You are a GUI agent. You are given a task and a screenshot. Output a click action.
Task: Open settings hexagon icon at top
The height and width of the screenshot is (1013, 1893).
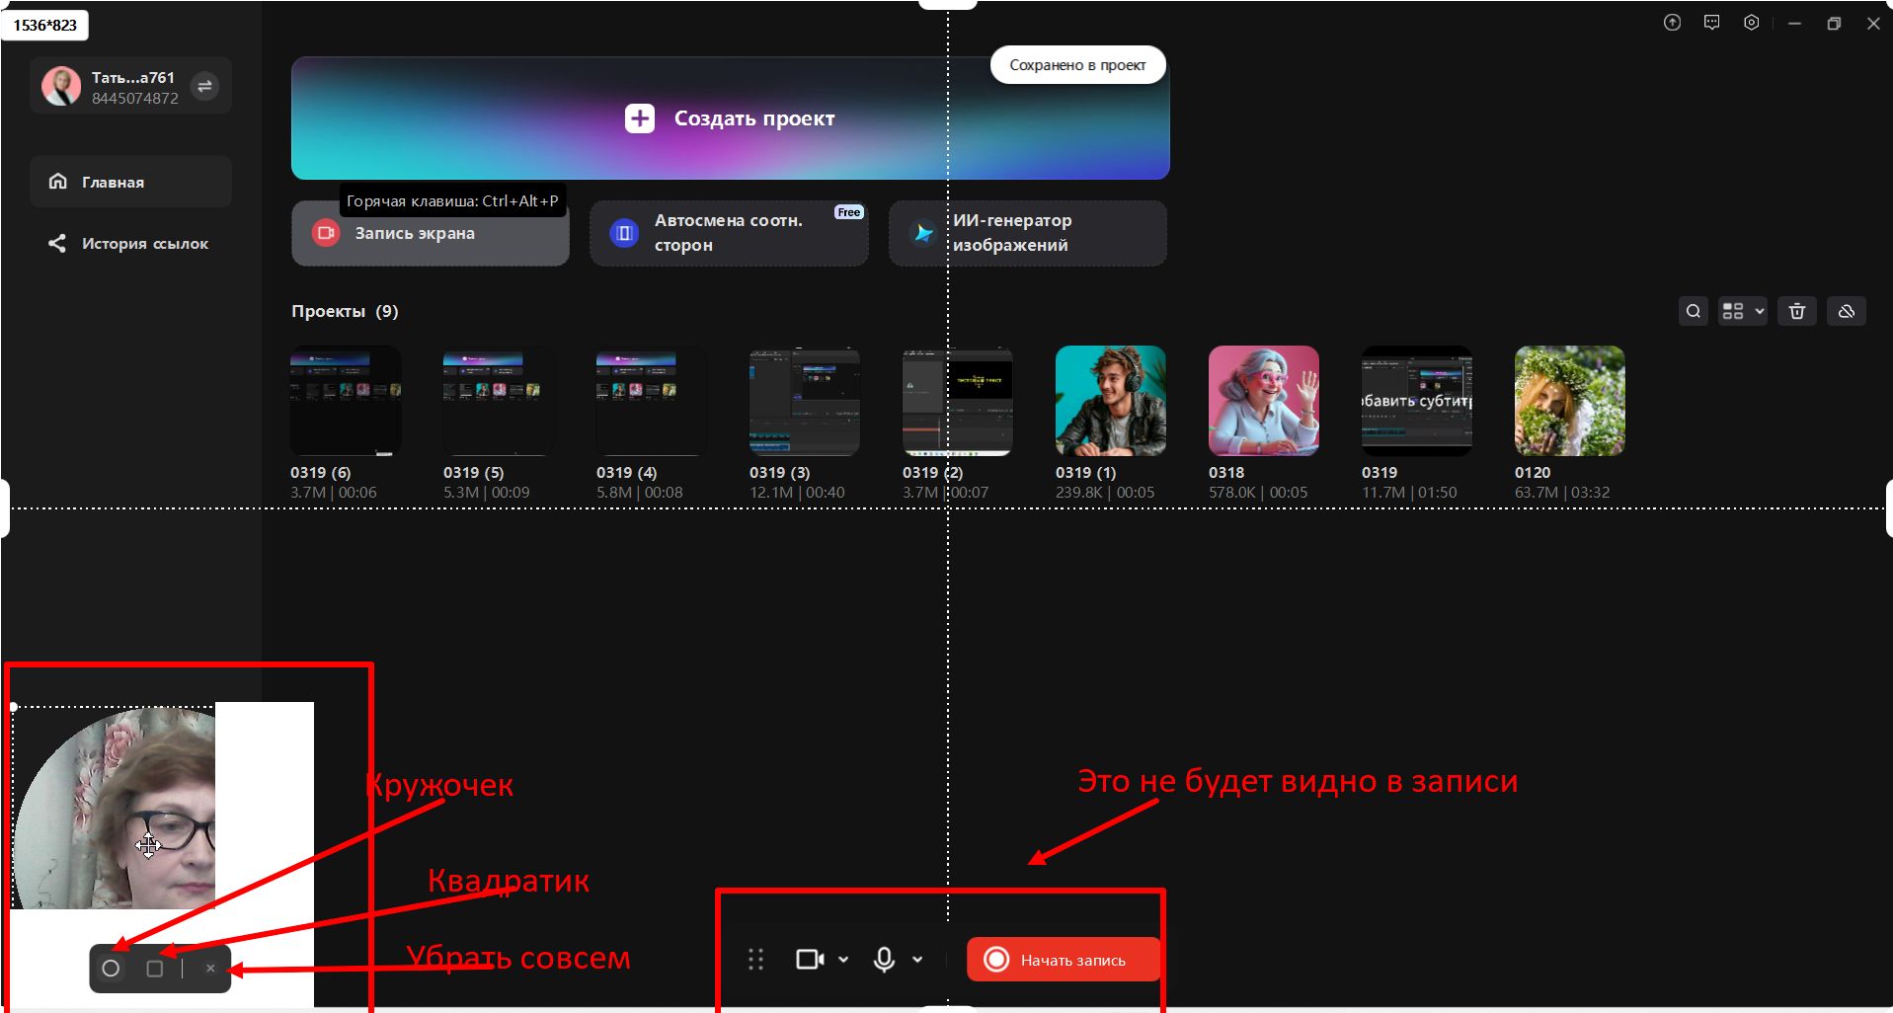[x=1751, y=23]
